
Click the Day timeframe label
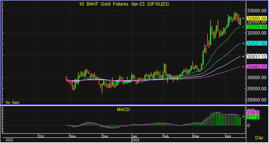pyautogui.click(x=259, y=138)
